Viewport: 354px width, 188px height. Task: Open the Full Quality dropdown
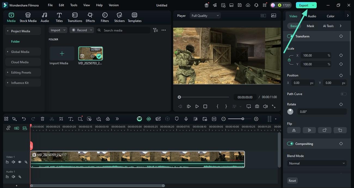205,16
